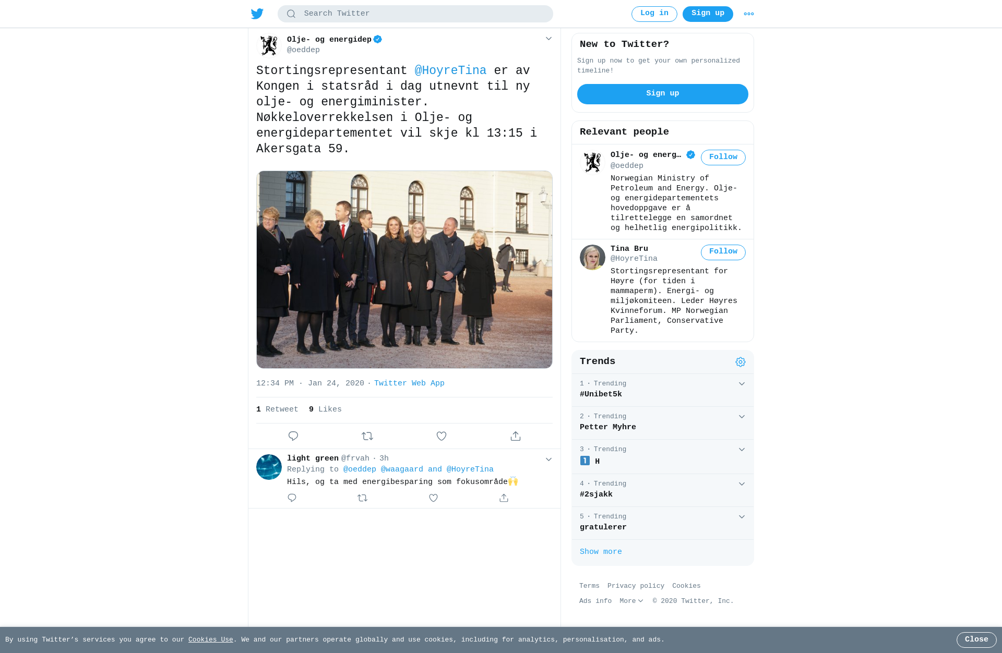
Task: Expand options chevron on light green reply
Action: (x=548, y=459)
